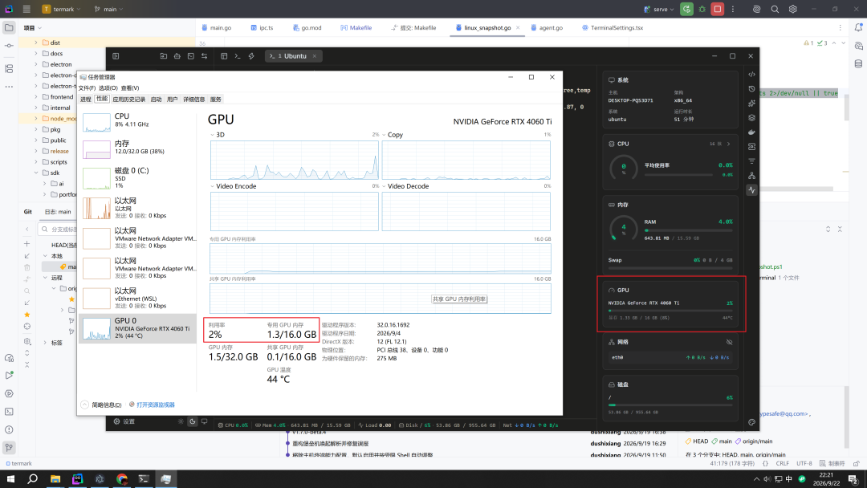Open Windows Start menu
Viewport: 867px width, 488px height.
point(10,478)
